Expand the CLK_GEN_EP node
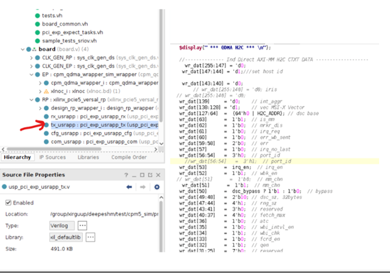 pyautogui.click(x=31, y=66)
